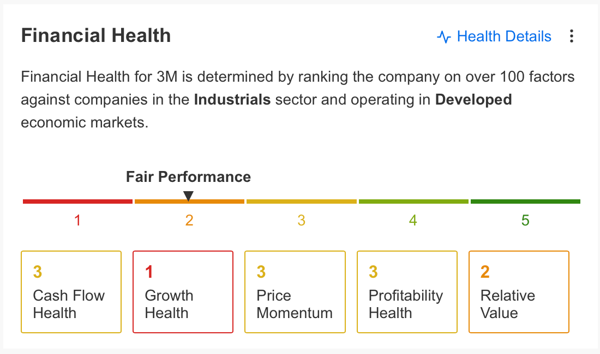
Task: Click the Fair Performance label
Action: pos(188,177)
